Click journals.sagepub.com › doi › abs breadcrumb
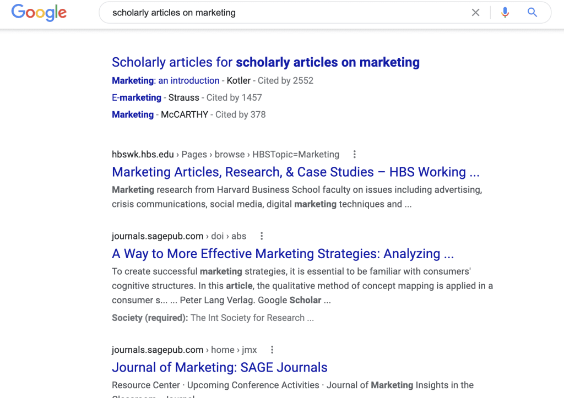Screen dimensions: 564x398 [x=179, y=236]
